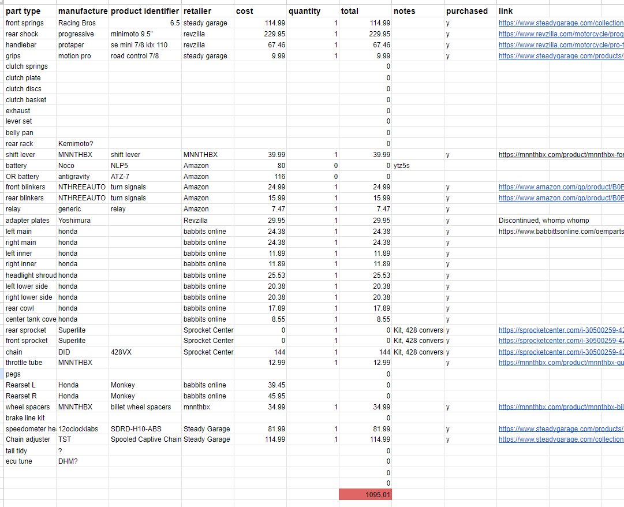Select the 'brake line kit' cell

click(30, 418)
